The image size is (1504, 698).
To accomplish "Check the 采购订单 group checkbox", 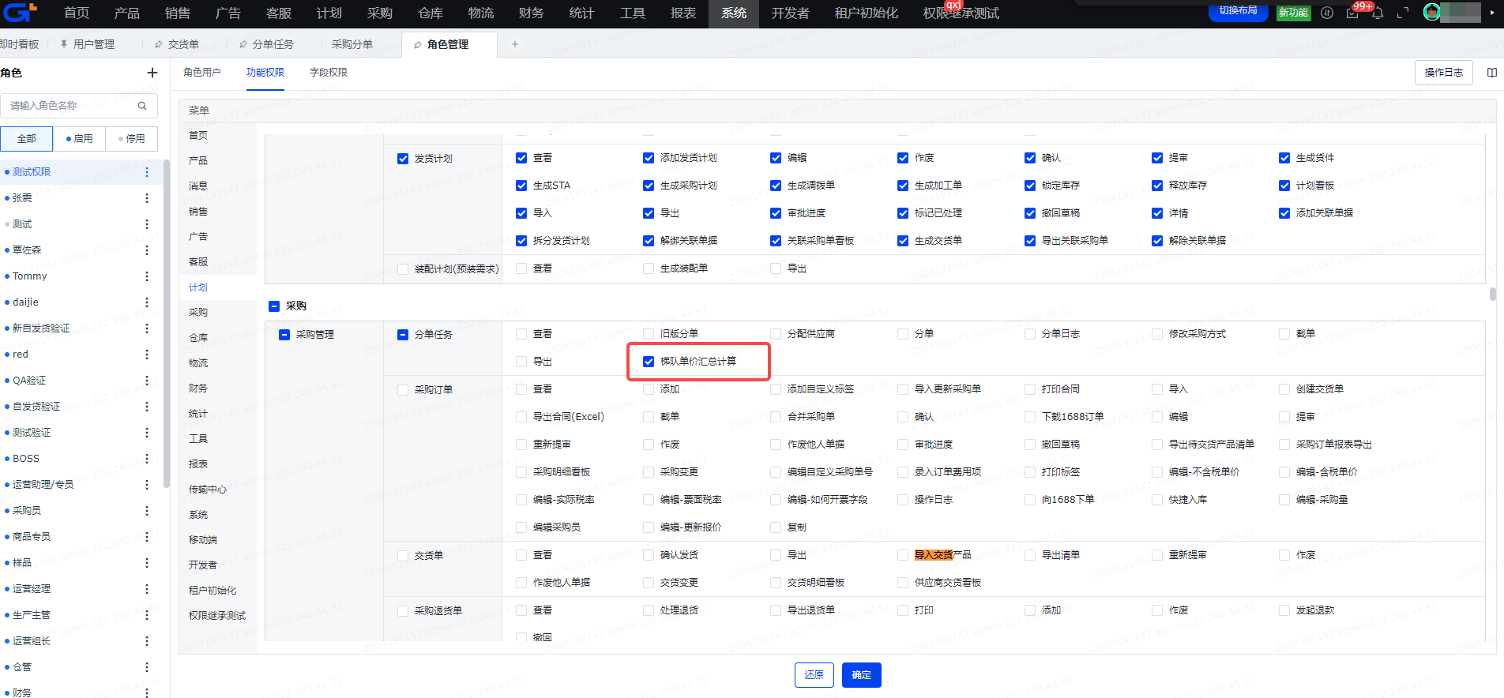I will coord(403,390).
